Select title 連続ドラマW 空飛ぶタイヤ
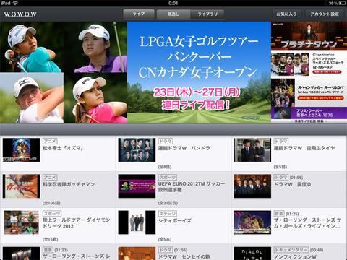Screen dimensions: 347x260 pos(304,148)
